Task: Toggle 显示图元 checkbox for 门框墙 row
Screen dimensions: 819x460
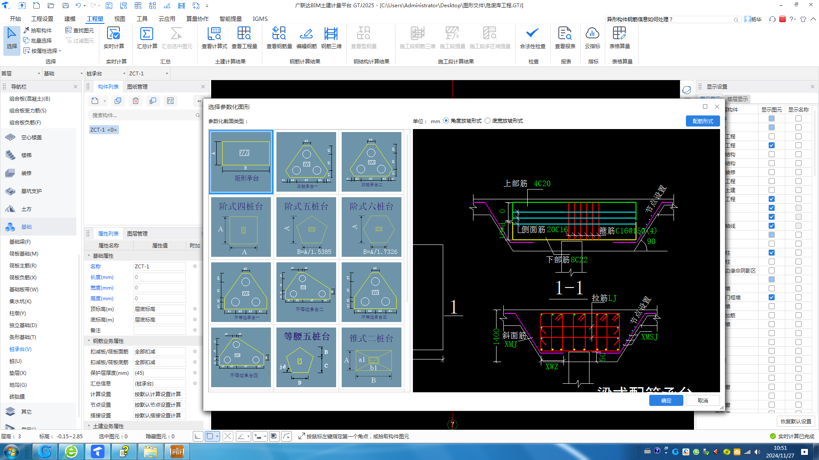Action: coord(772,297)
